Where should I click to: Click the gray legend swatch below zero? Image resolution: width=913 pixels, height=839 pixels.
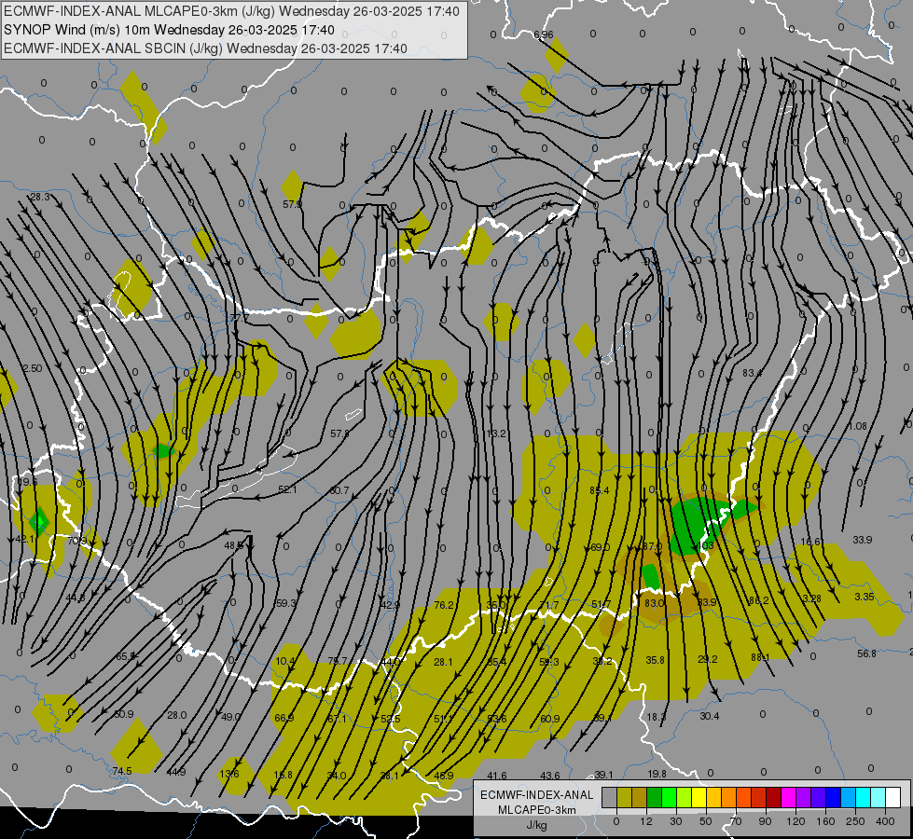point(610,798)
